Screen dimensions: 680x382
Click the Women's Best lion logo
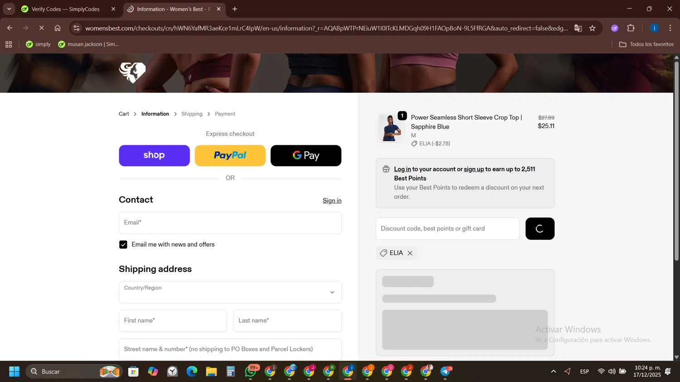pyautogui.click(x=132, y=72)
